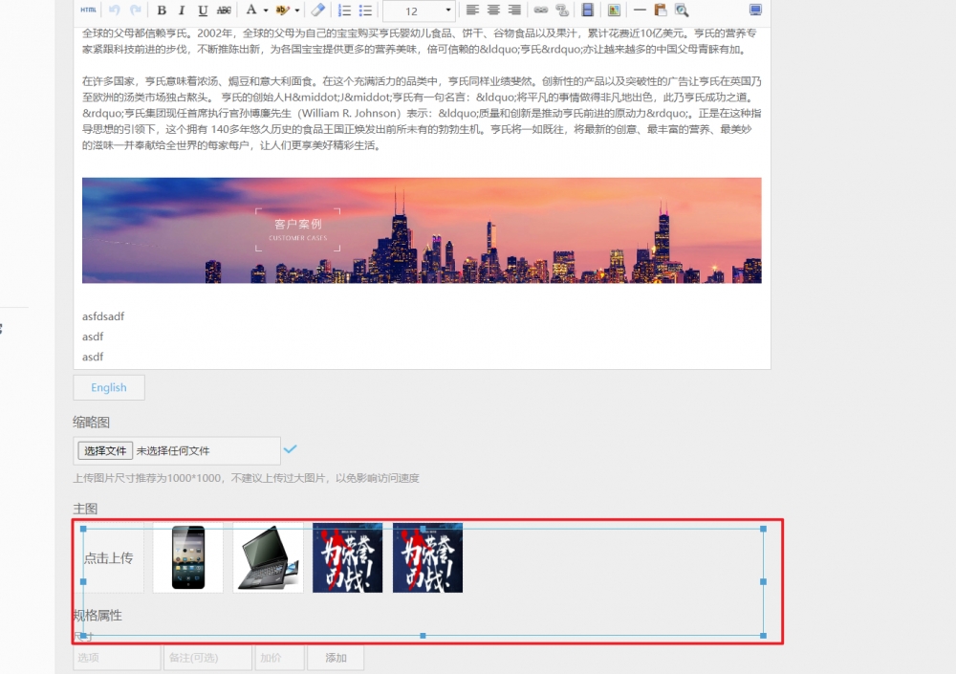Insert a bulleted list
Viewport: 956px width, 674px height.
(365, 11)
